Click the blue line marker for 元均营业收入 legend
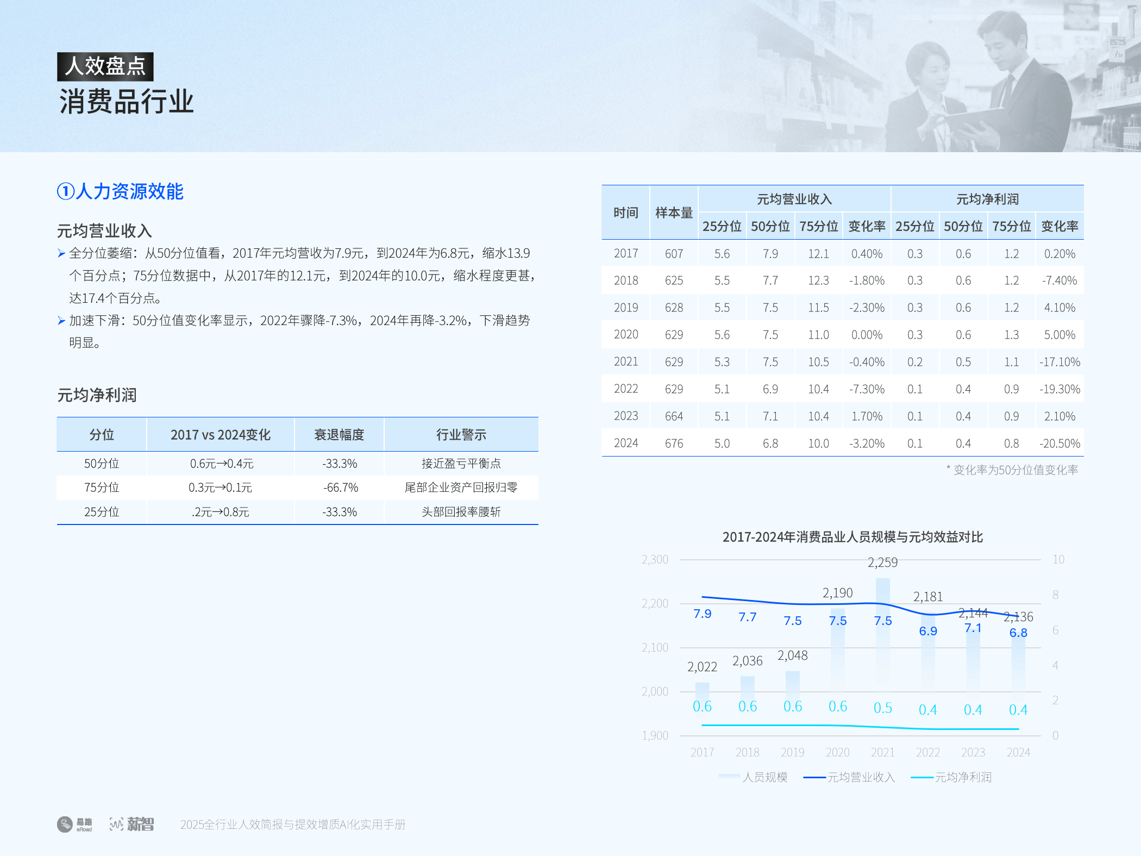Image resolution: width=1141 pixels, height=856 pixels. 815,777
